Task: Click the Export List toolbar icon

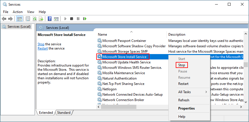Action: click(41, 19)
